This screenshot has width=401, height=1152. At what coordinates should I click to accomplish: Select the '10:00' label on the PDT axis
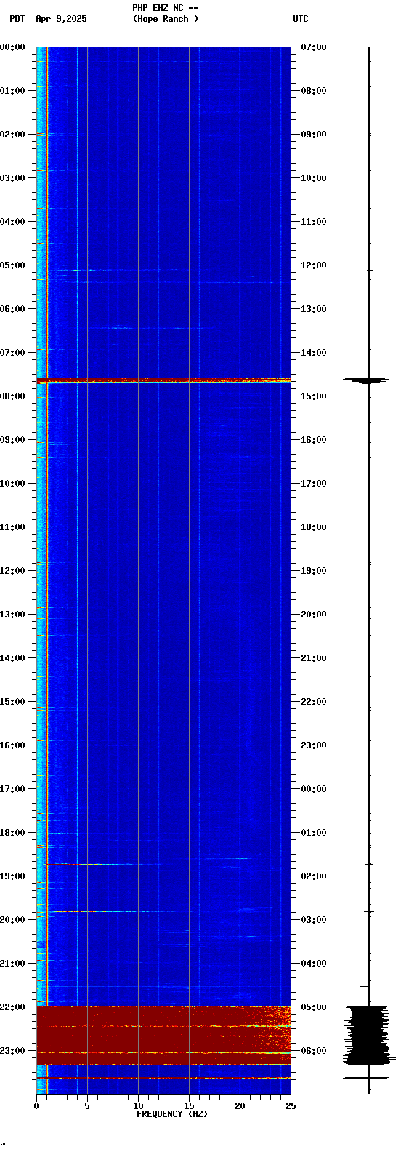[12, 484]
